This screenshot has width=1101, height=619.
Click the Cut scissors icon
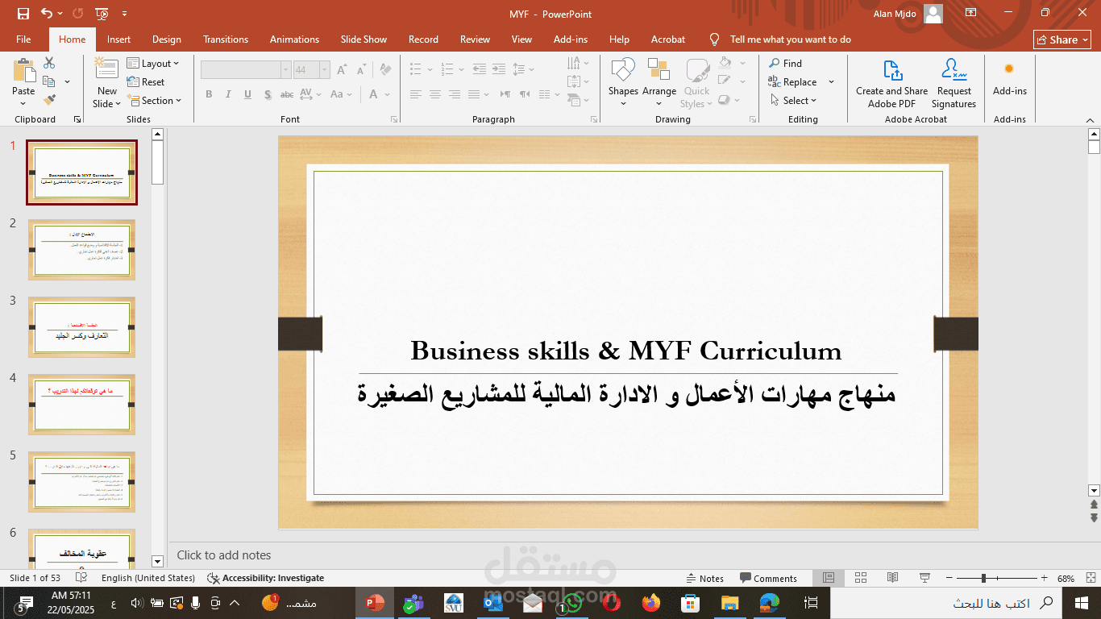49,63
